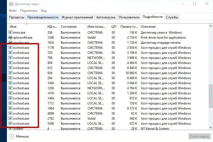Click icon of svchost.exe with PID 1416
The image size is (213, 142).
coord(10,93)
